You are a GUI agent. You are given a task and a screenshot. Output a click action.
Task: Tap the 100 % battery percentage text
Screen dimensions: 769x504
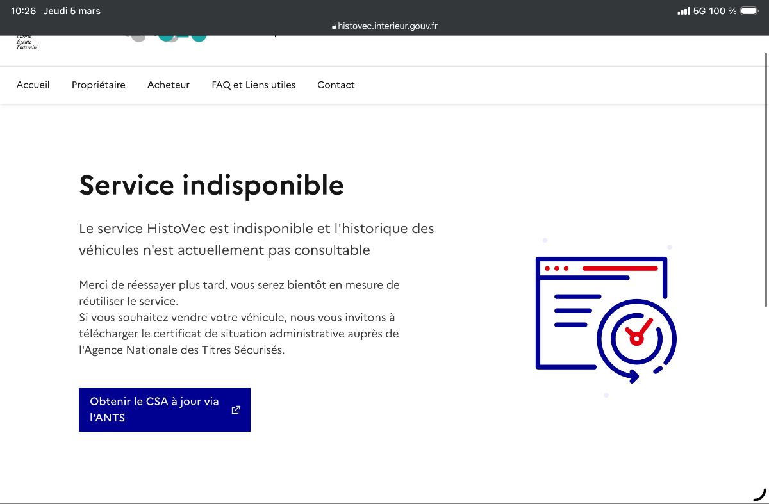(x=722, y=11)
